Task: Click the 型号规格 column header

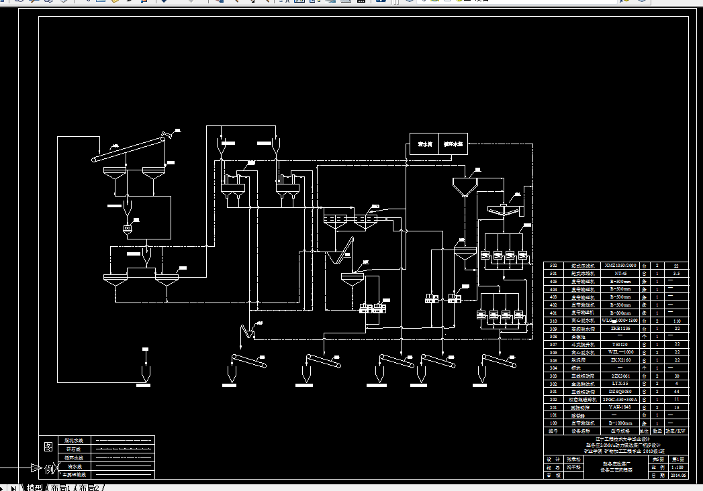Action: (620, 431)
